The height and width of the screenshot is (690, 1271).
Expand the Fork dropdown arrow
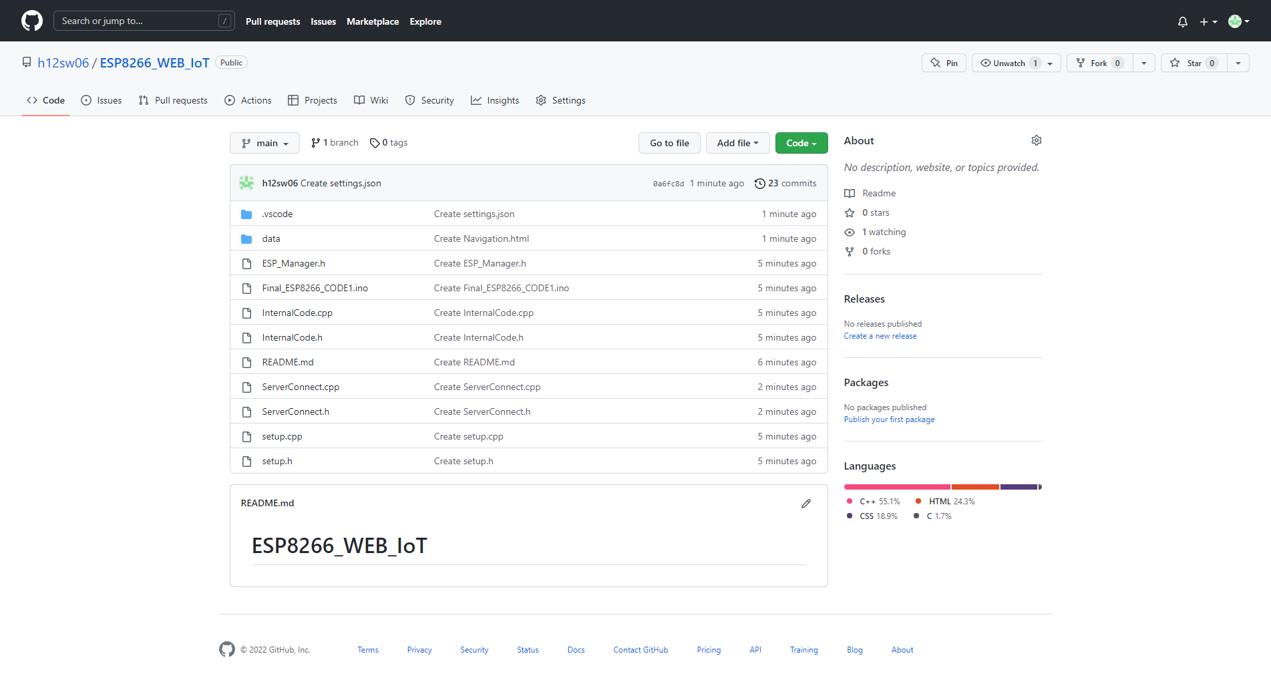[1144, 63]
